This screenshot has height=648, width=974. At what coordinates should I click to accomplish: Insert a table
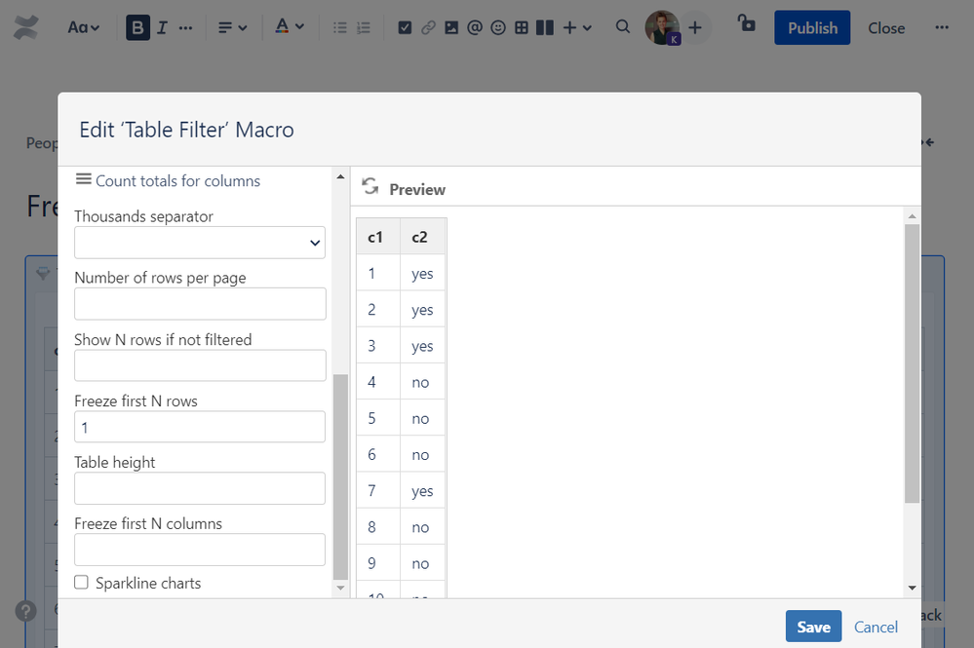[x=522, y=28]
